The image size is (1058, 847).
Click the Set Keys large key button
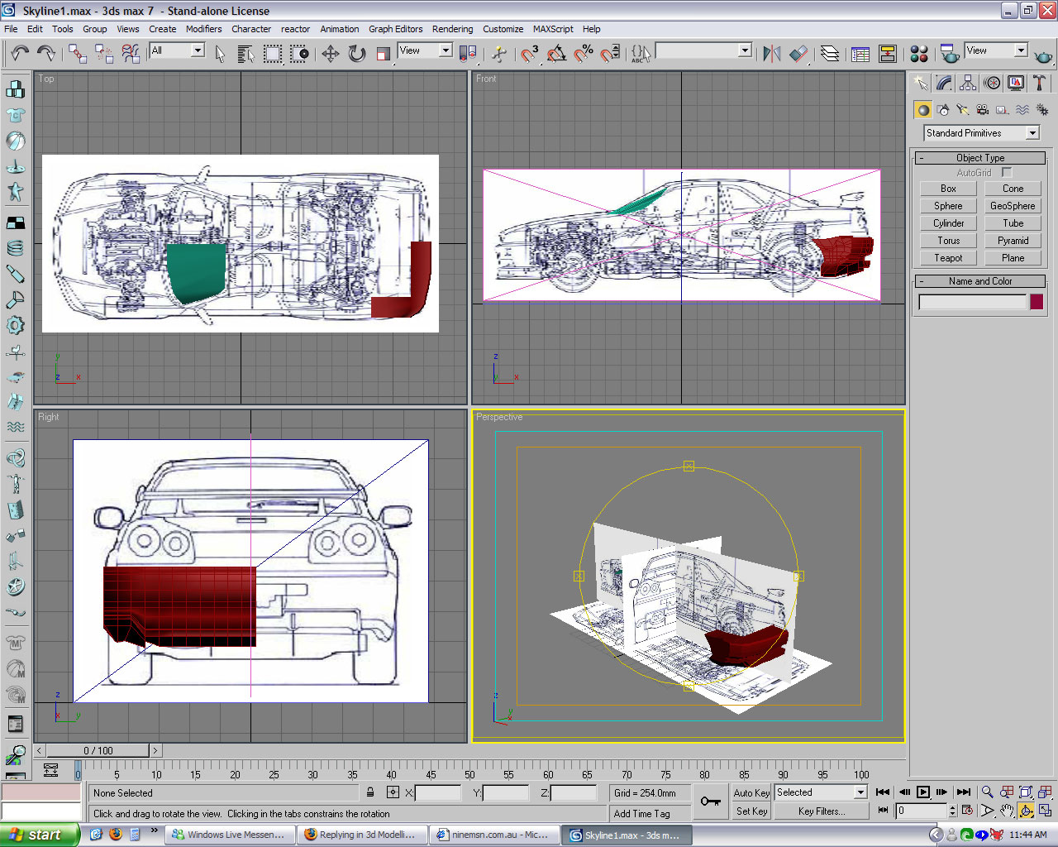tap(710, 801)
